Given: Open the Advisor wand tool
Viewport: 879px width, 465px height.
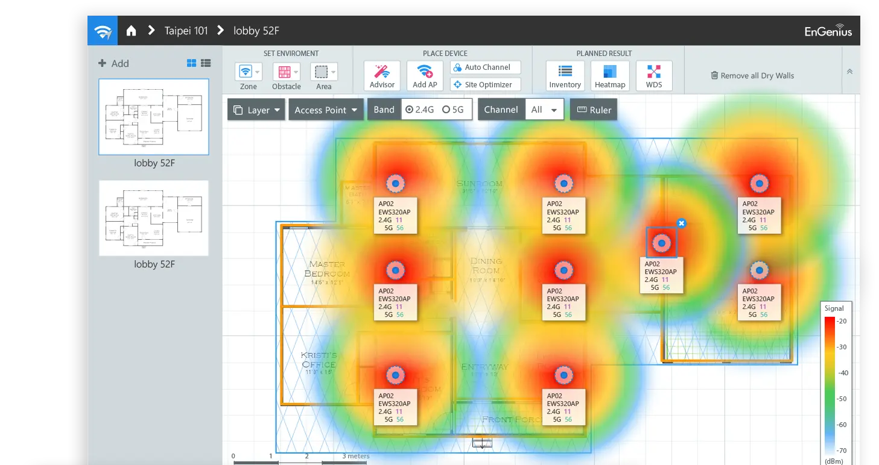Looking at the screenshot, I should click(382, 76).
